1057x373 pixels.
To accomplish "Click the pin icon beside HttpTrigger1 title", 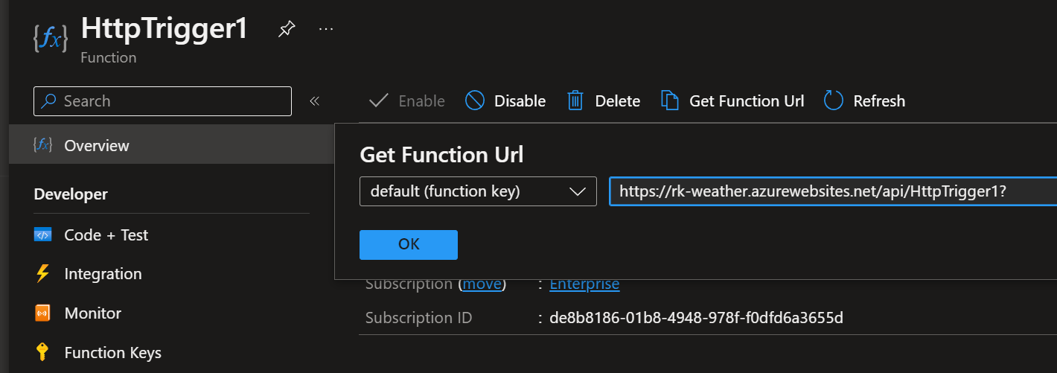I will 286,29.
